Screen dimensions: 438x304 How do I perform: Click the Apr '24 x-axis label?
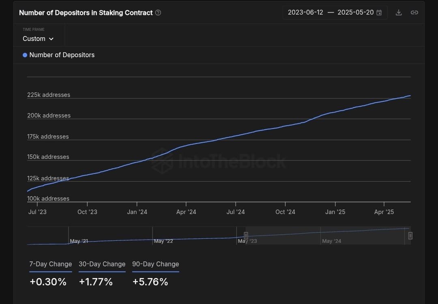[x=186, y=212]
